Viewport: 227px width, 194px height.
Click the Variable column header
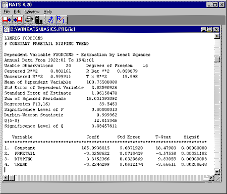[22, 137]
